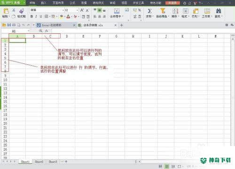Viewport: 235px width, 169px height.
Task: Click the Find binoculars icon
Action: click(219, 11)
